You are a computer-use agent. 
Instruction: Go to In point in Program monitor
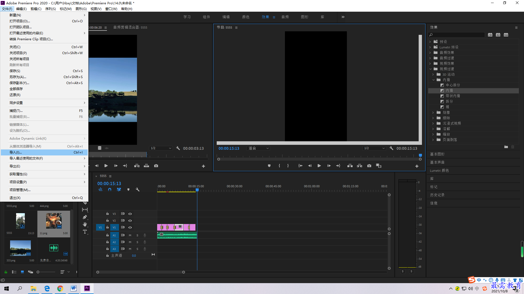click(x=300, y=166)
